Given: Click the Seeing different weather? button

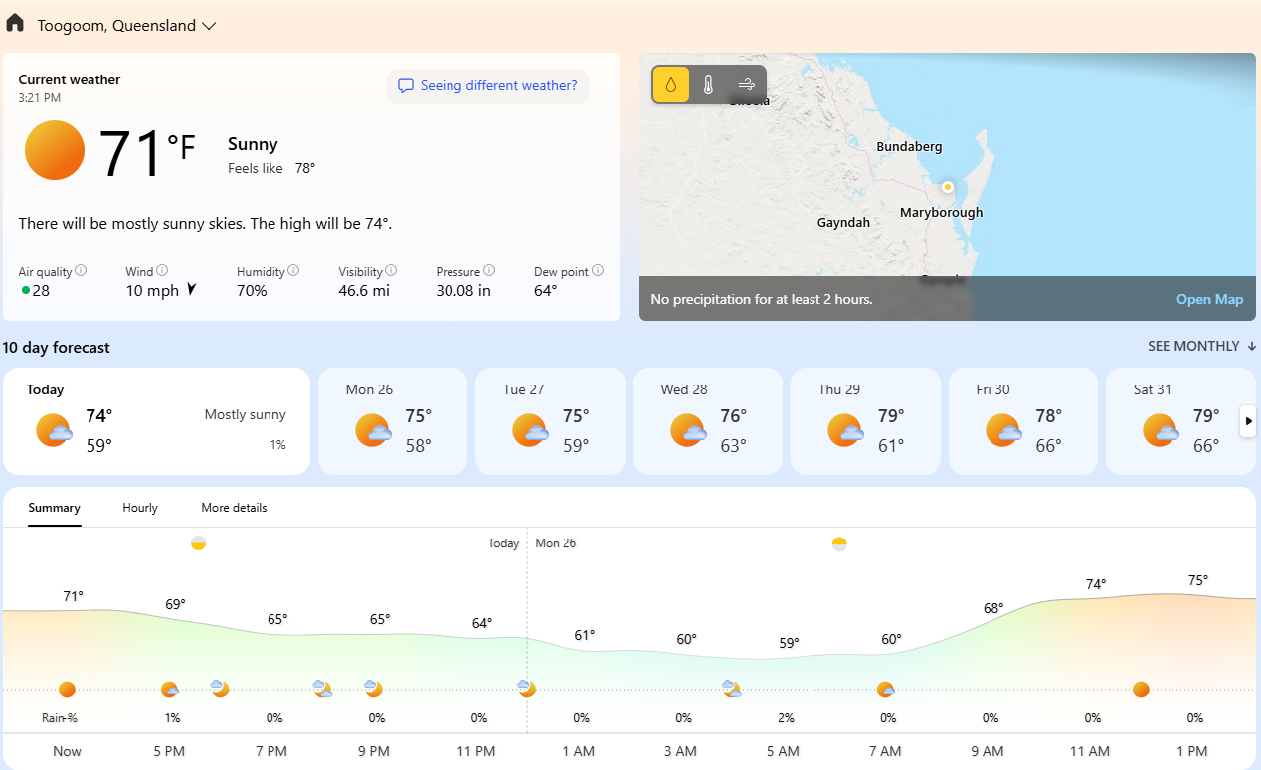Looking at the screenshot, I should pyautogui.click(x=487, y=86).
